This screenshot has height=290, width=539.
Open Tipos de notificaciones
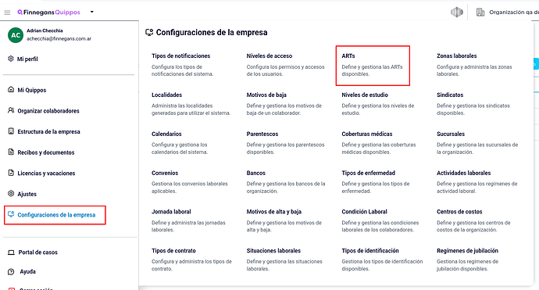[x=180, y=55]
